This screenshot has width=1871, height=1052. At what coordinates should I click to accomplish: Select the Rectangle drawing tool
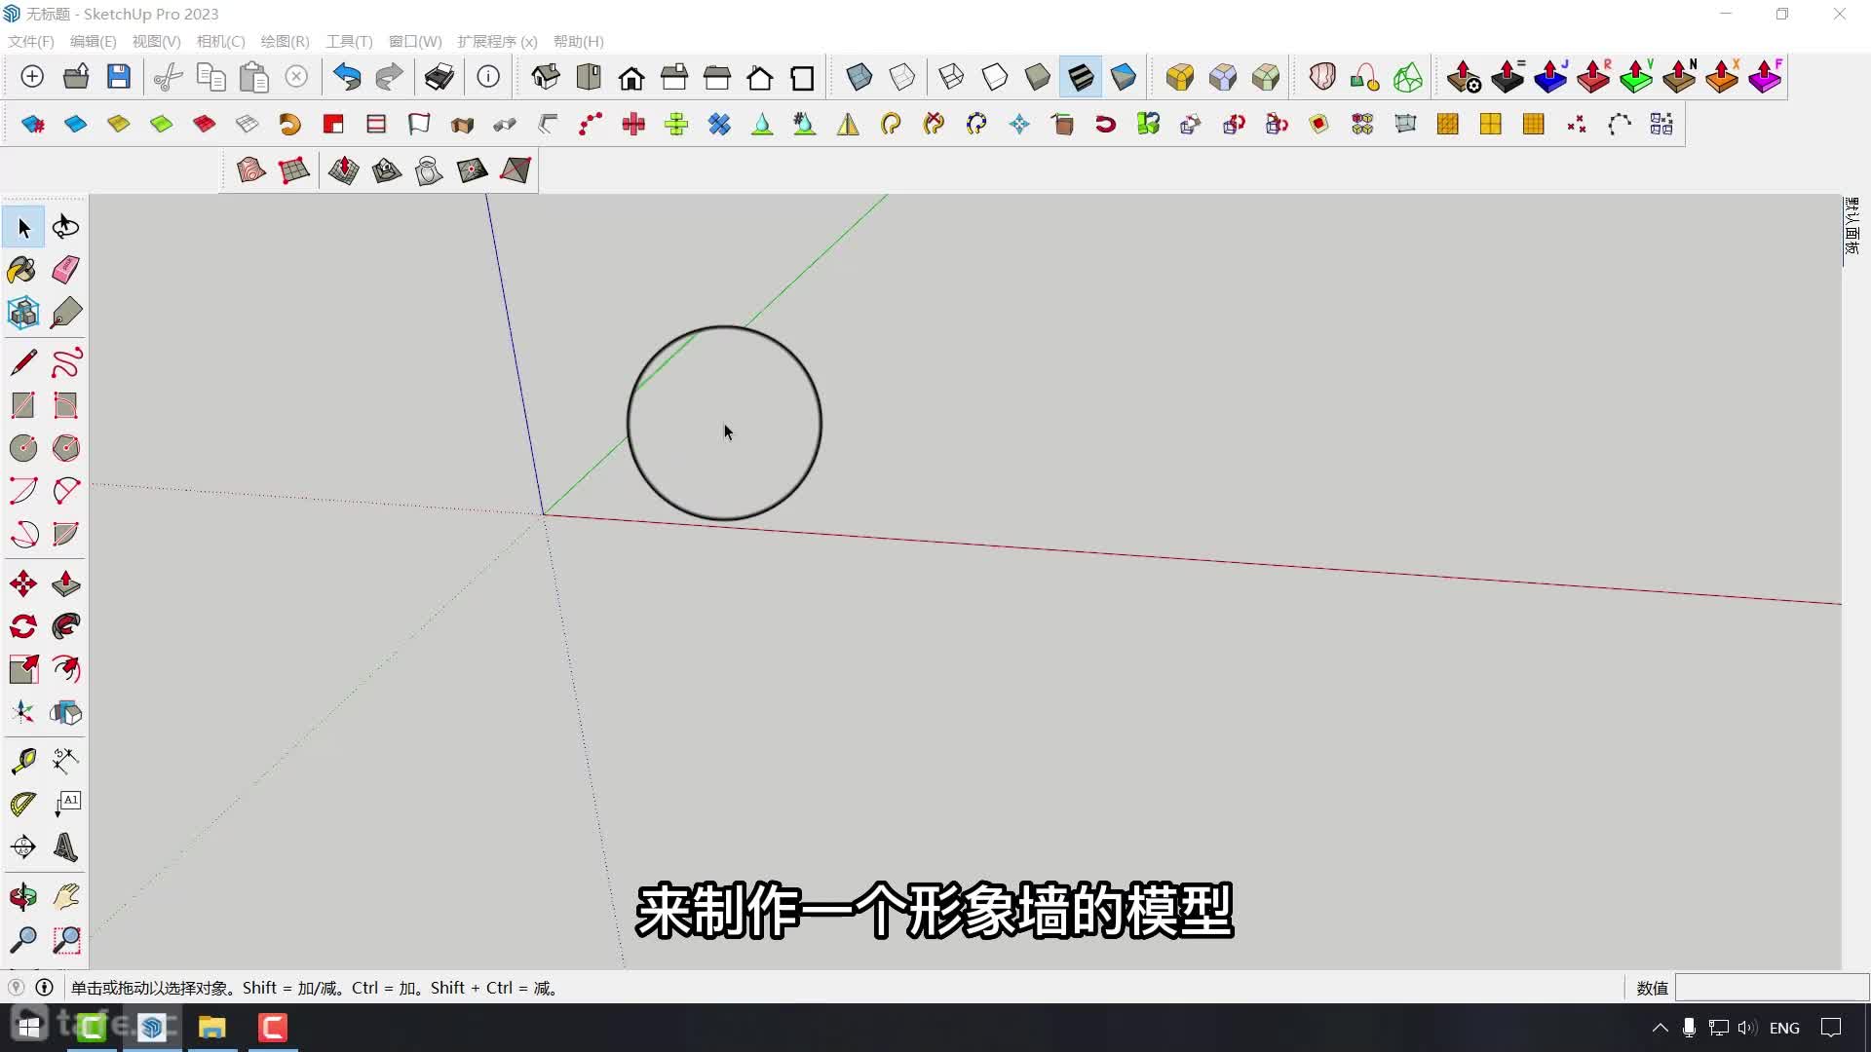click(23, 405)
